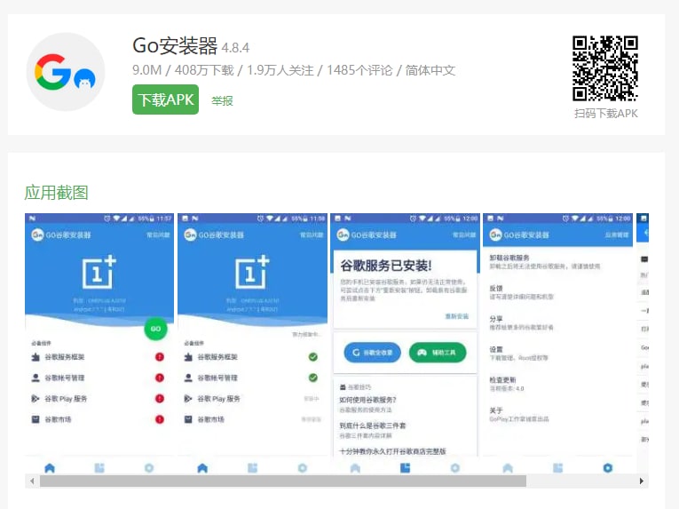Click the 下载APK green button

(165, 99)
